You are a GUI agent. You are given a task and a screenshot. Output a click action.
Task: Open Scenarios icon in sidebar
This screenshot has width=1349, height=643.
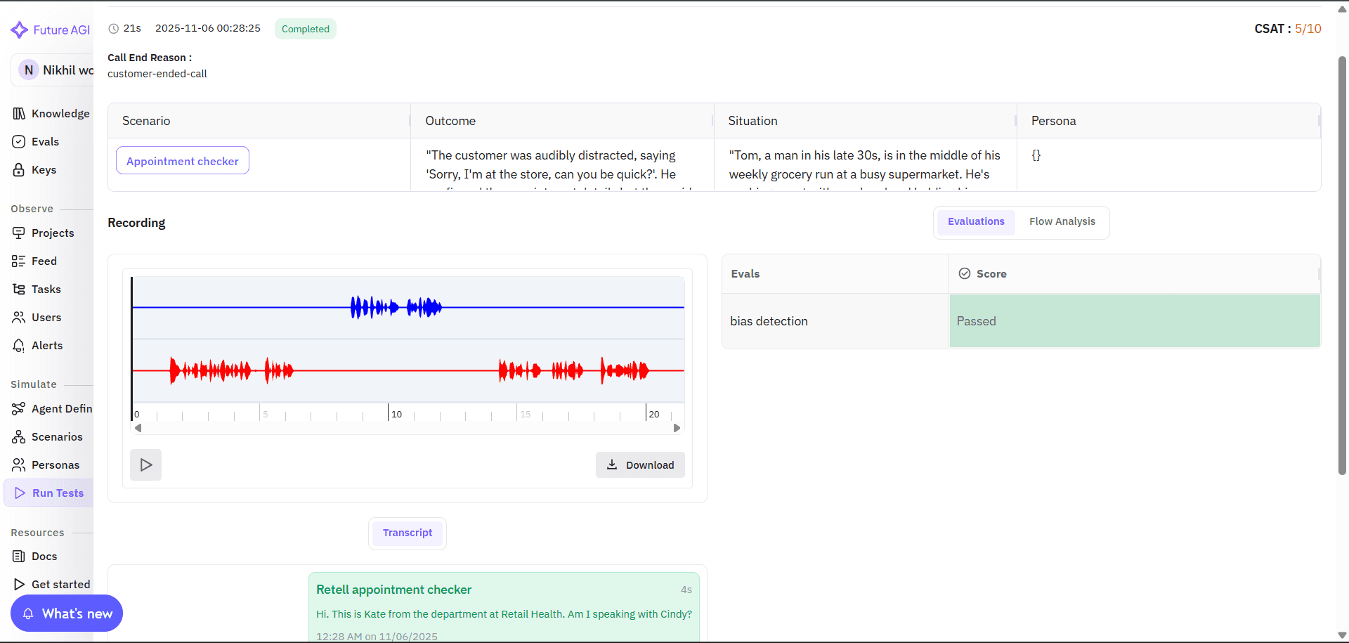click(x=19, y=437)
